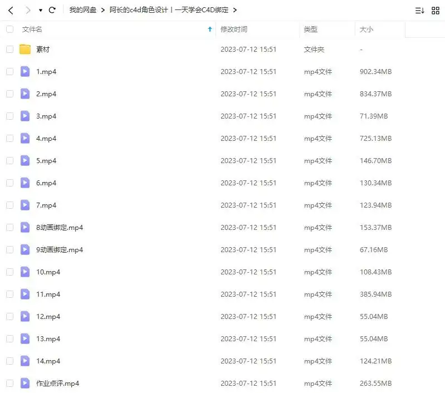Screen dimensions: 445x393
Task: Select file name 9动画绑定.mp4
Action: (x=60, y=250)
